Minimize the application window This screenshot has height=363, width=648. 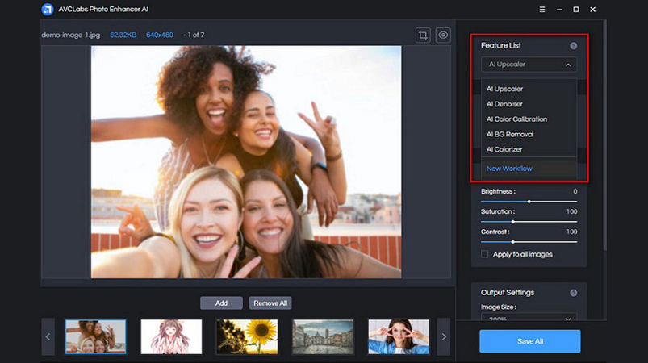[559, 9]
